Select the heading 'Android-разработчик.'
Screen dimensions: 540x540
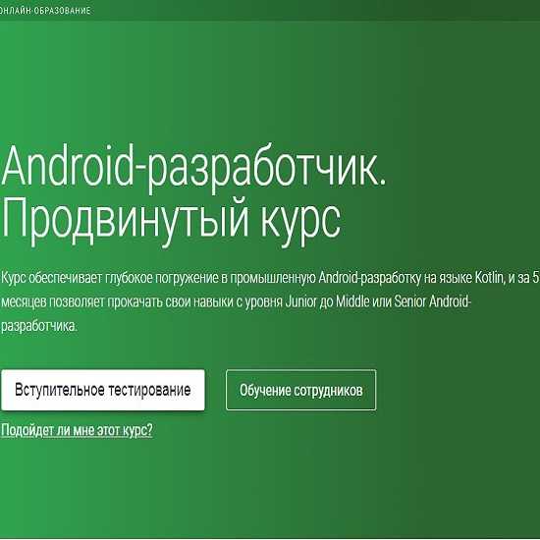[x=193, y=169]
